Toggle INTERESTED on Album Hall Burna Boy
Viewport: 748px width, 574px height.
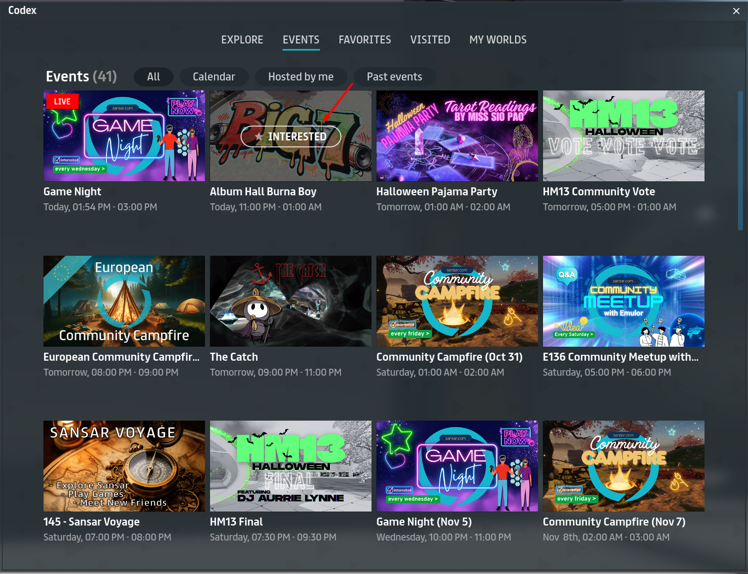[x=290, y=136]
